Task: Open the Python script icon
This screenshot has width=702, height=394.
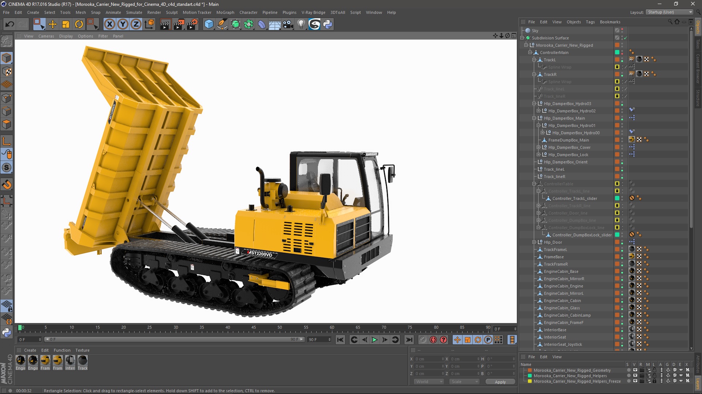Action: [x=328, y=24]
